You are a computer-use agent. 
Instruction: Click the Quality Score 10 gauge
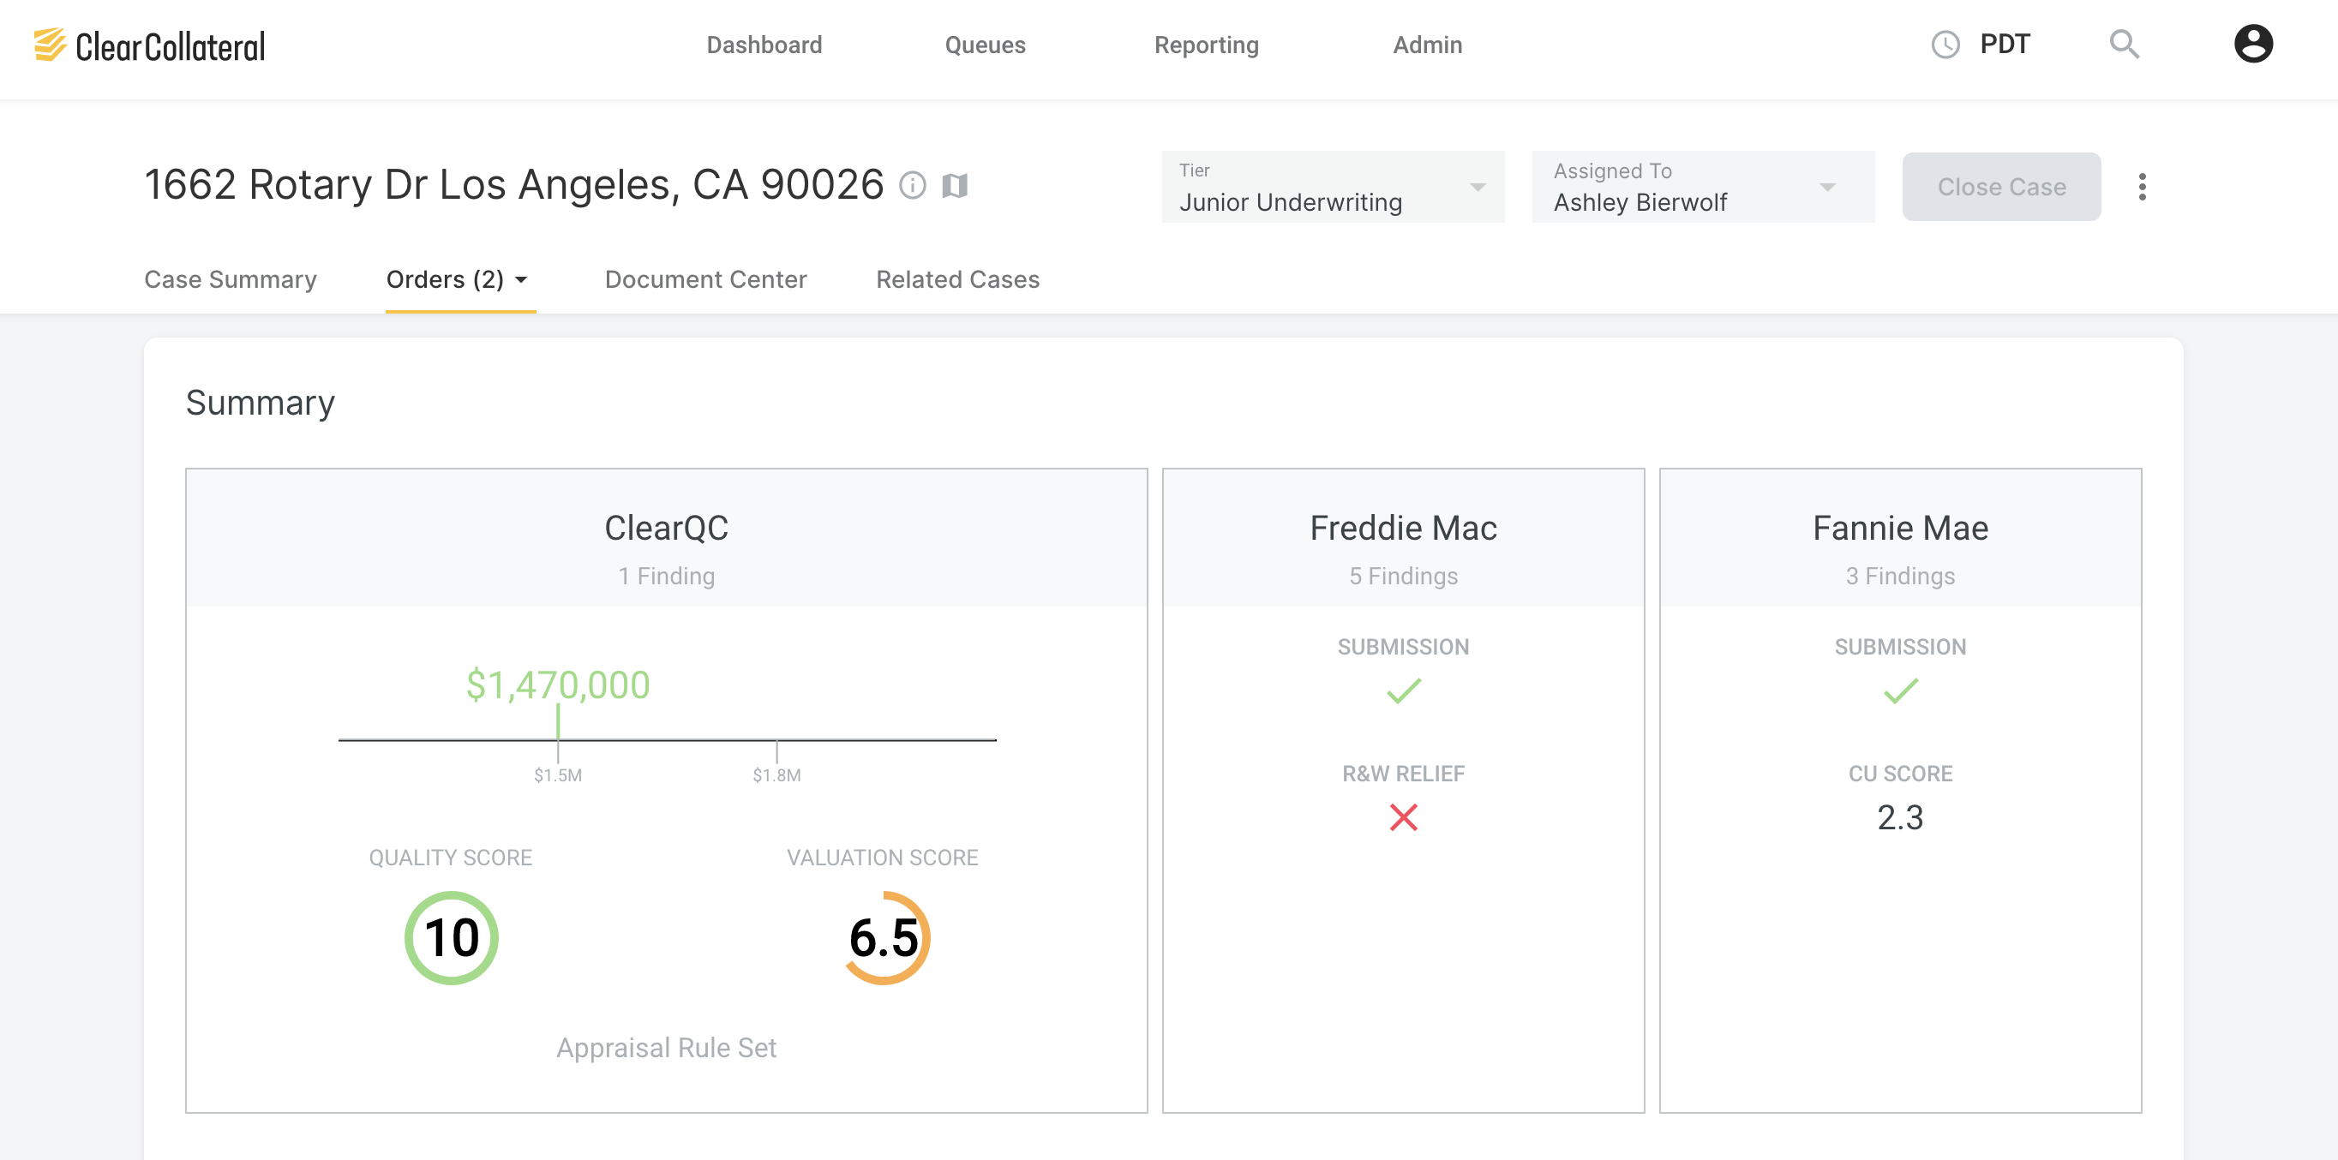[x=451, y=938]
